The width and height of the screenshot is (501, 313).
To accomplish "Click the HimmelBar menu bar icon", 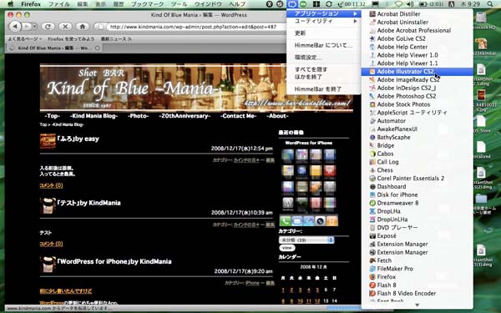I will pos(292,4).
